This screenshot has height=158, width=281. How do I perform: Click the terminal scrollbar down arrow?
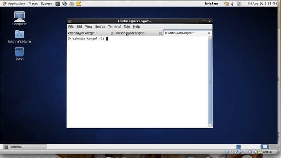click(x=210, y=125)
